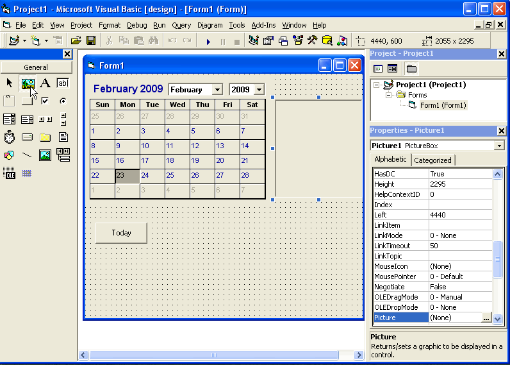Select the Image tool in toolbox

[45, 155]
